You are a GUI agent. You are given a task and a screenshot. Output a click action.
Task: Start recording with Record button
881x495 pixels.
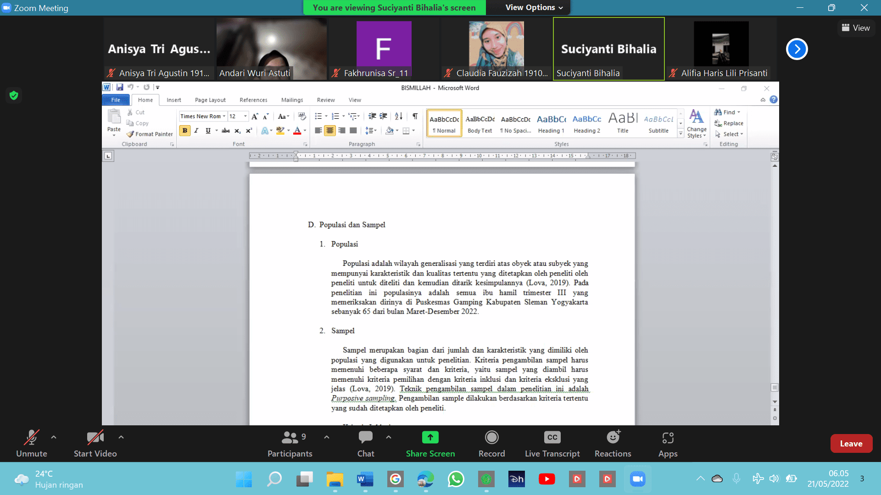tap(491, 444)
